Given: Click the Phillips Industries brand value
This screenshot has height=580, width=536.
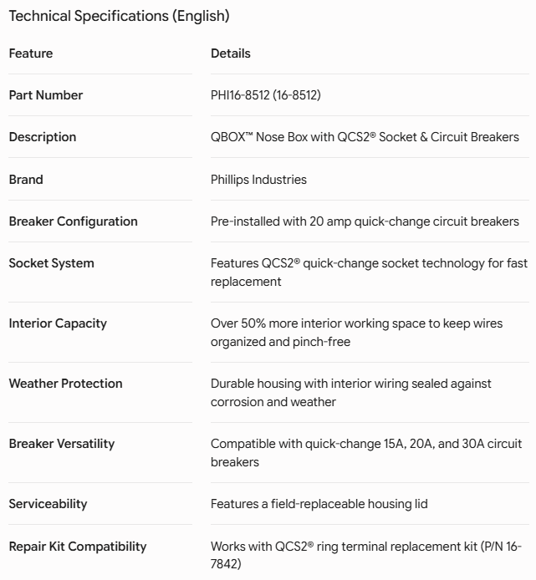Looking at the screenshot, I should [258, 180].
